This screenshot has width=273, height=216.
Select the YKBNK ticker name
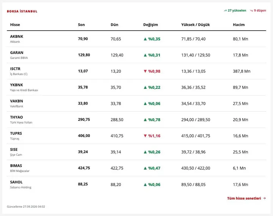(17, 85)
